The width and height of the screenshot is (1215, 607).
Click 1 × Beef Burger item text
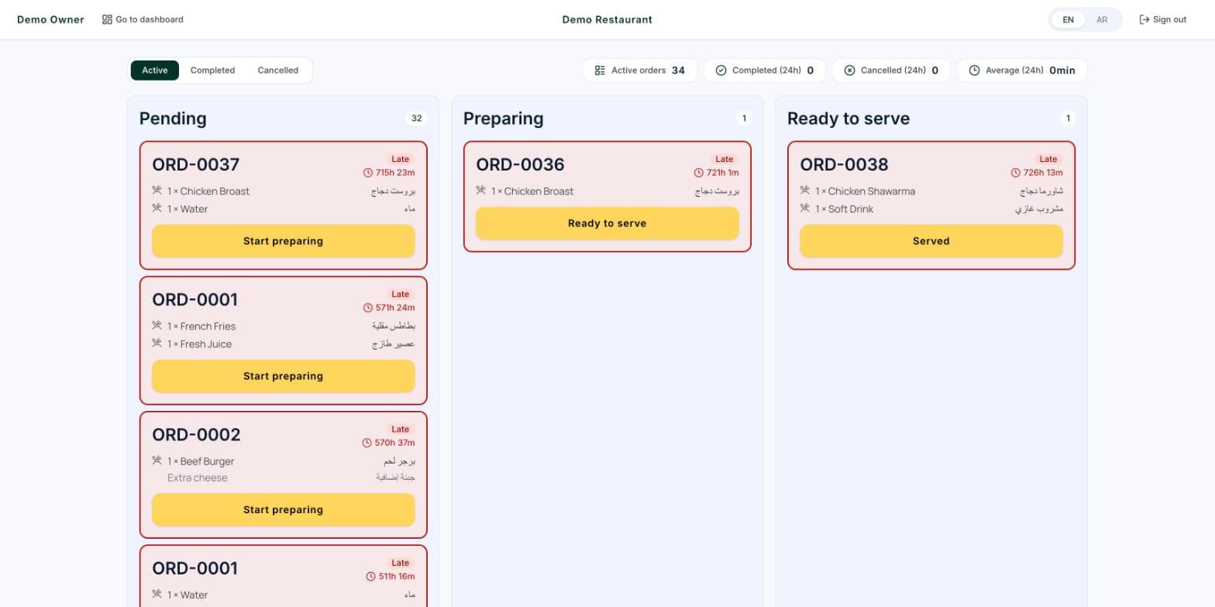(x=201, y=460)
